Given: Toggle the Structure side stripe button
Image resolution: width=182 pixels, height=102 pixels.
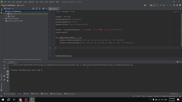Looking at the screenshot, I should pos(1,77).
